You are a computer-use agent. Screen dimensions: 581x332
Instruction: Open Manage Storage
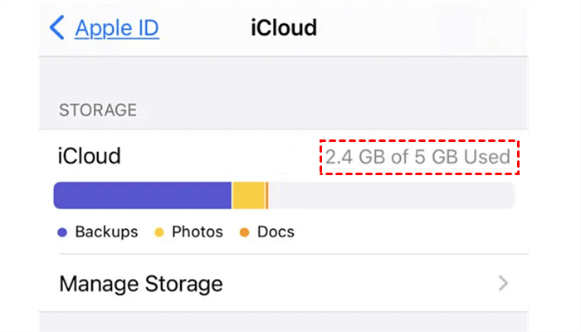141,284
